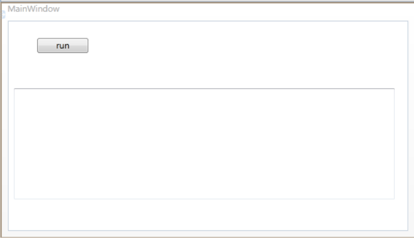Click the MainWindow label at top left
The height and width of the screenshot is (238, 414).
pos(34,9)
